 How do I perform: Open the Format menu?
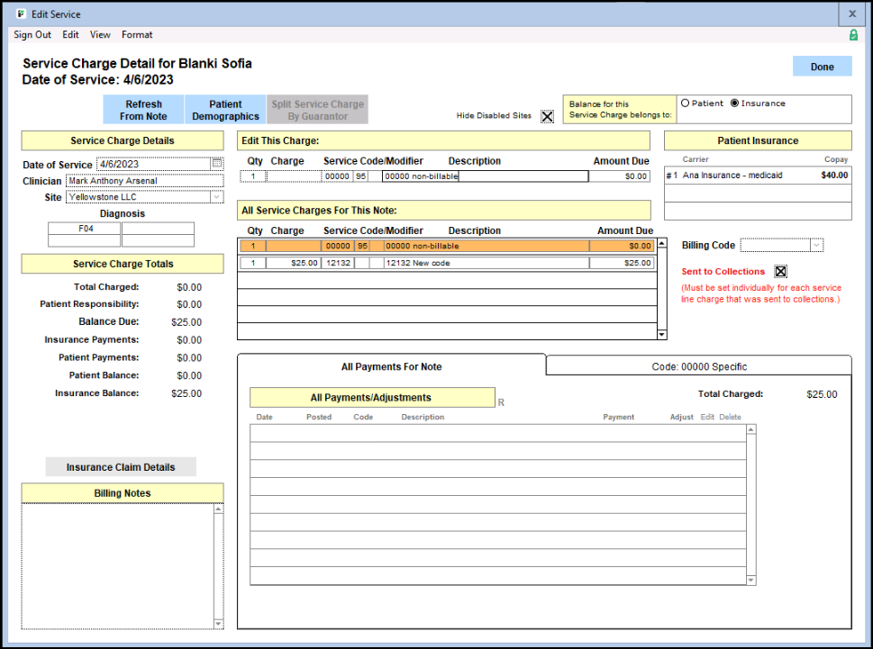pyautogui.click(x=137, y=35)
